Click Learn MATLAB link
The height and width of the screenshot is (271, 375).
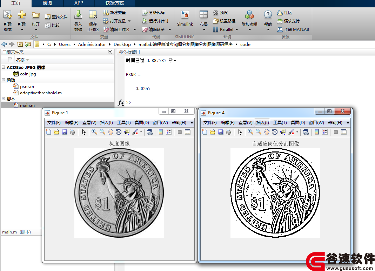pos(293,29)
